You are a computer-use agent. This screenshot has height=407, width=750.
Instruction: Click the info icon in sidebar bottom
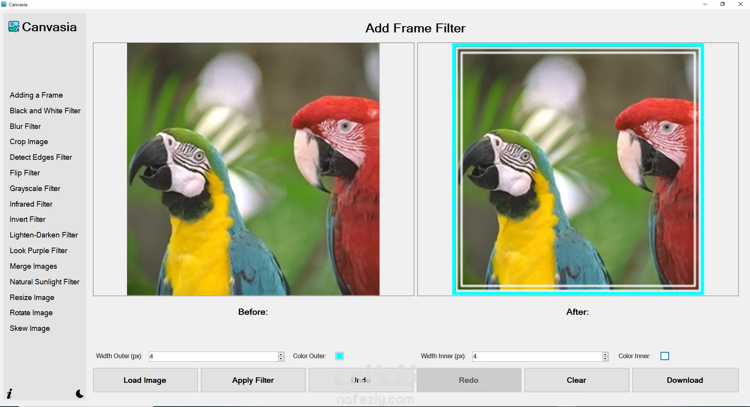click(10, 393)
